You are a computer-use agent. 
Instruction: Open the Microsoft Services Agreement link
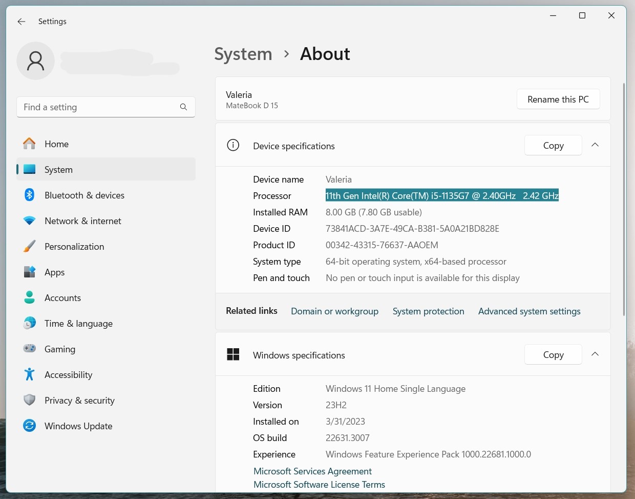312,471
